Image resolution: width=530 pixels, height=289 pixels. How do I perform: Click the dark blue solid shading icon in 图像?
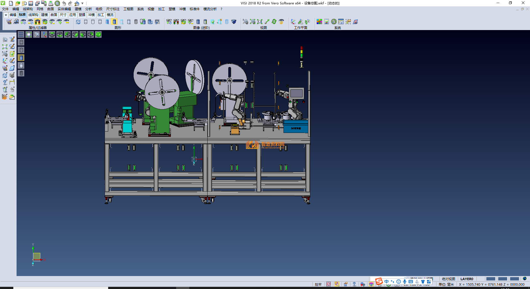point(234,22)
